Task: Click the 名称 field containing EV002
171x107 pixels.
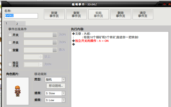Action: pos(21,16)
